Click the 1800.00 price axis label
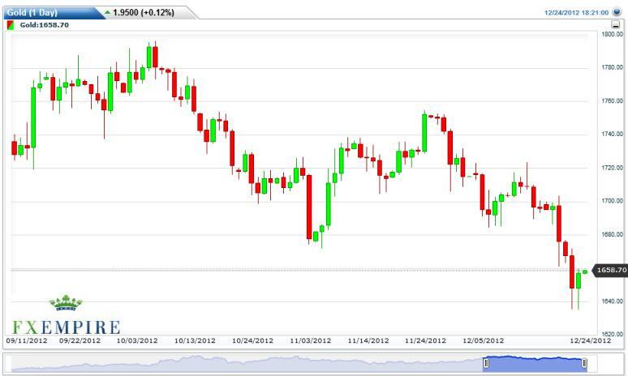Screen dimensions: 628x376 pos(611,34)
